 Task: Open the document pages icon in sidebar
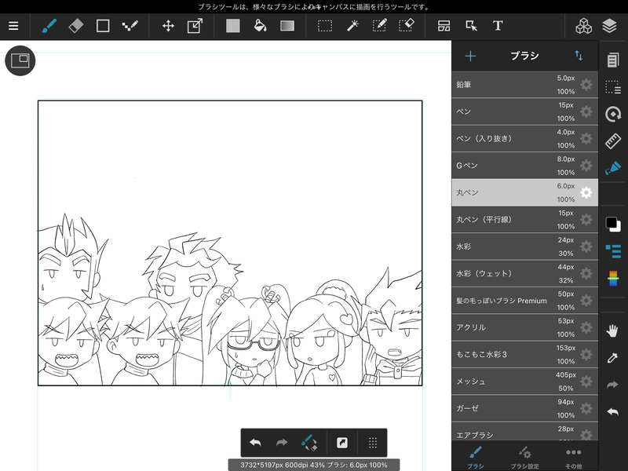click(613, 60)
